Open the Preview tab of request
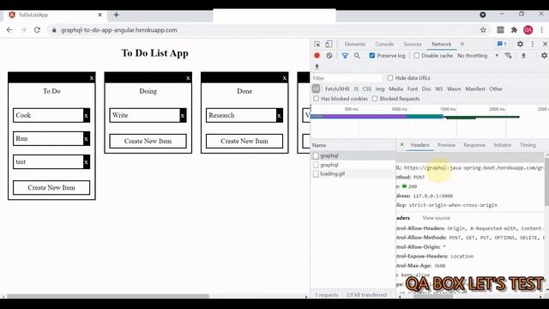Screen dimensions: 549x309 pyautogui.click(x=446, y=145)
